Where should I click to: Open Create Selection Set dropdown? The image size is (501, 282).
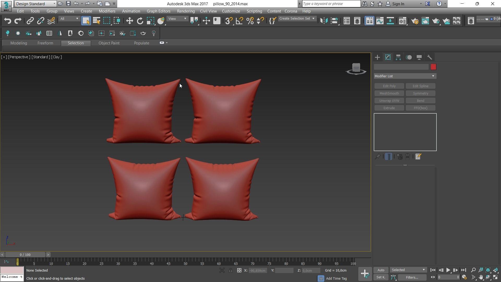[x=297, y=19]
